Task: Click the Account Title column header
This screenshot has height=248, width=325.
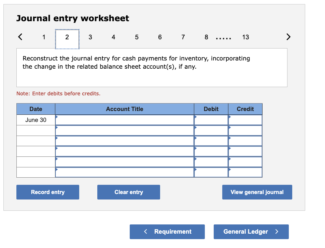Action: coord(125,109)
